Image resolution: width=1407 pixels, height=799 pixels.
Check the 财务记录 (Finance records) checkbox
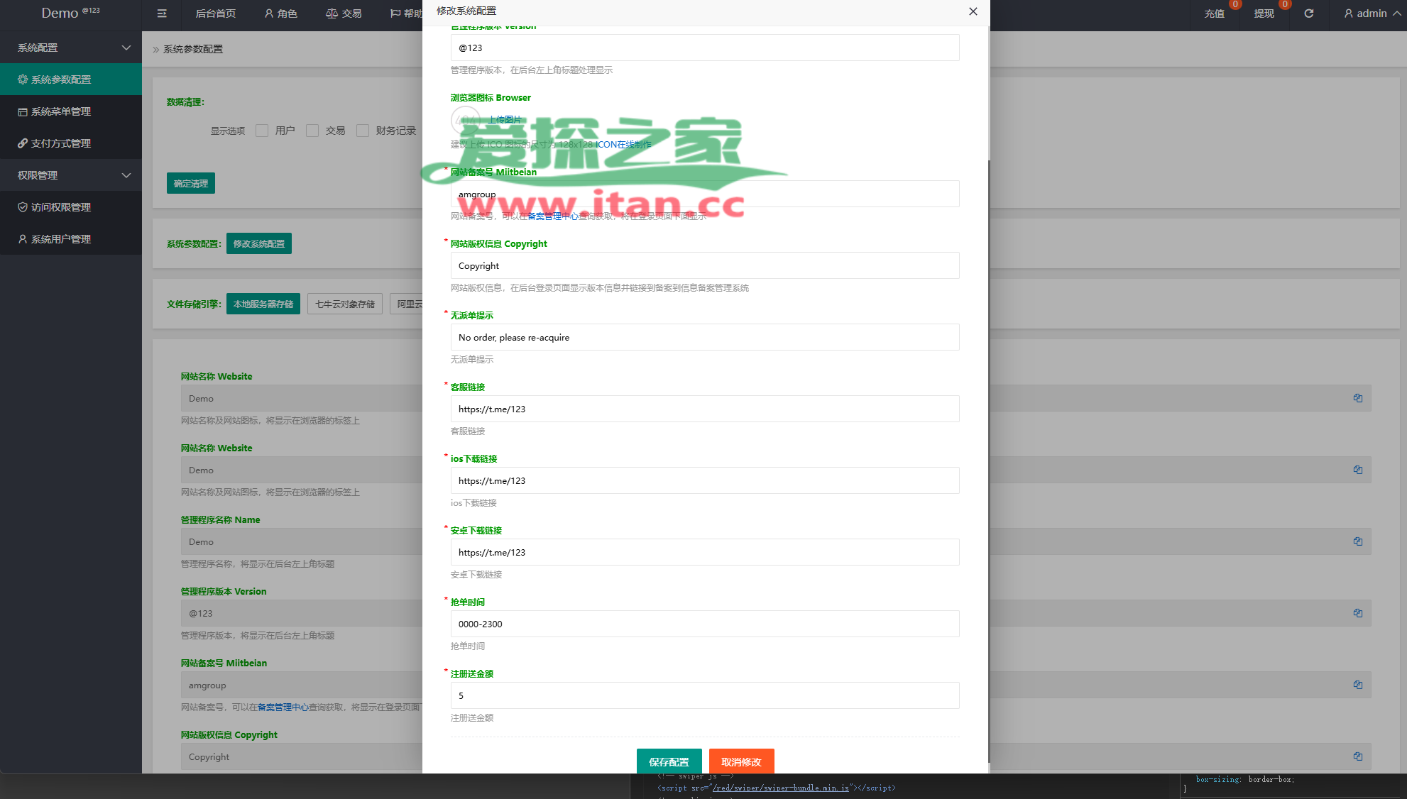(x=363, y=131)
